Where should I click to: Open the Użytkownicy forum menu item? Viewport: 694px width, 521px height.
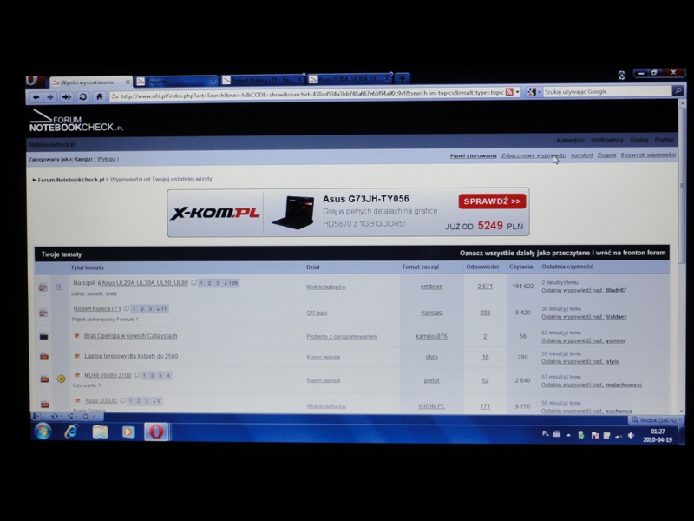click(606, 140)
